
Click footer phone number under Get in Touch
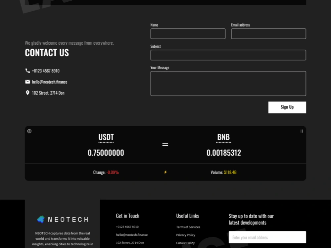point(127,227)
